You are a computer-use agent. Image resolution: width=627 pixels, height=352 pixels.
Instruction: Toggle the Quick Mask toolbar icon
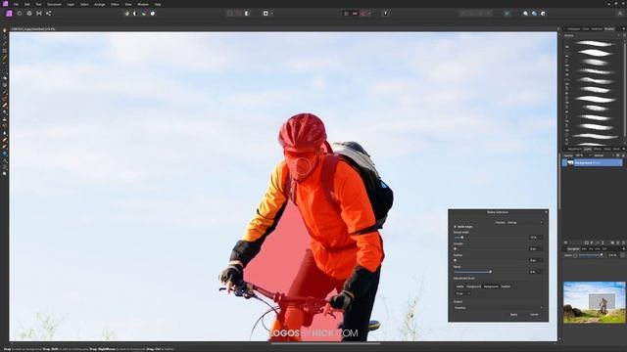[265, 13]
